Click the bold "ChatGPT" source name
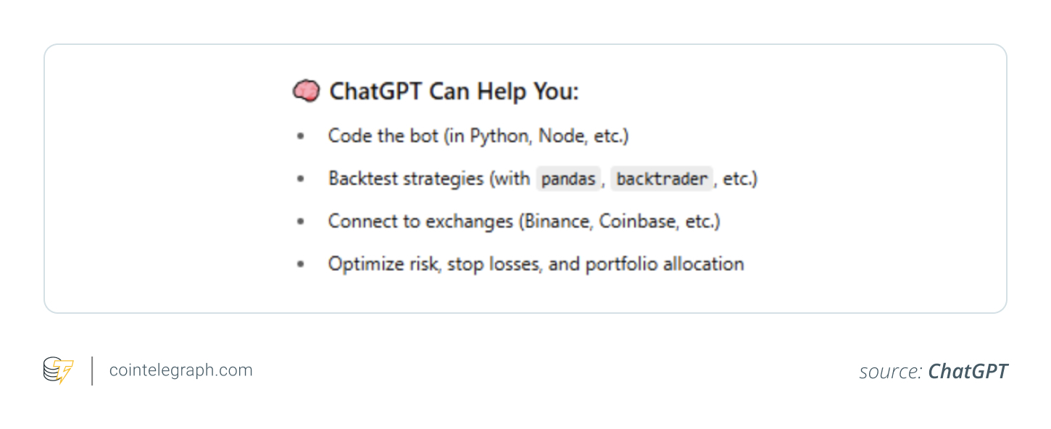Screen dimensions: 1051x429 (x=968, y=372)
